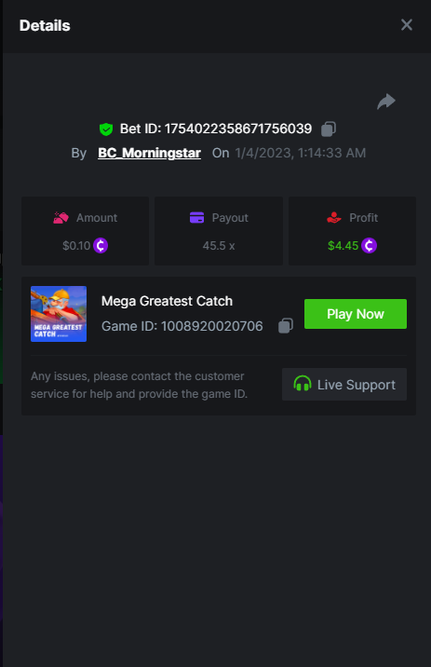Image resolution: width=431 pixels, height=667 pixels.
Task: Select the Bet ID number text
Action: pyautogui.click(x=238, y=129)
